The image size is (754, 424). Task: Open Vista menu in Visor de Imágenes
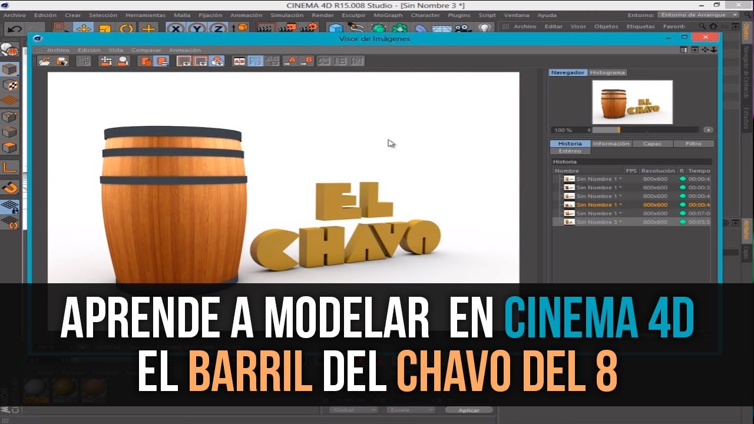115,50
